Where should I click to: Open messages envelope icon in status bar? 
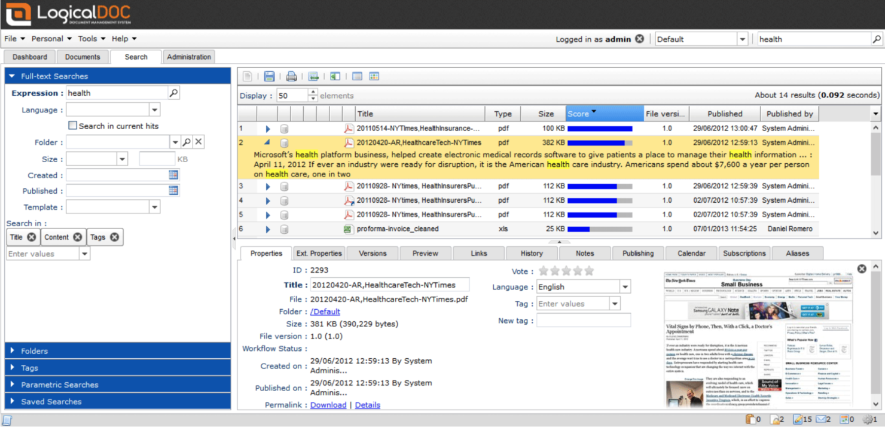[x=820, y=419]
